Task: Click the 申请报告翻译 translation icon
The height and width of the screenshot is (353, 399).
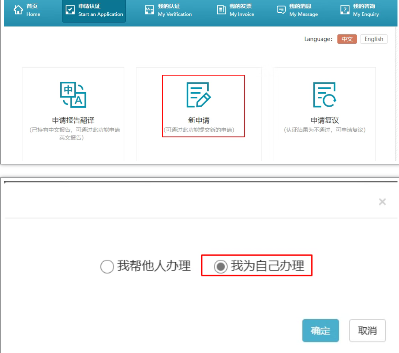Action: point(73,95)
